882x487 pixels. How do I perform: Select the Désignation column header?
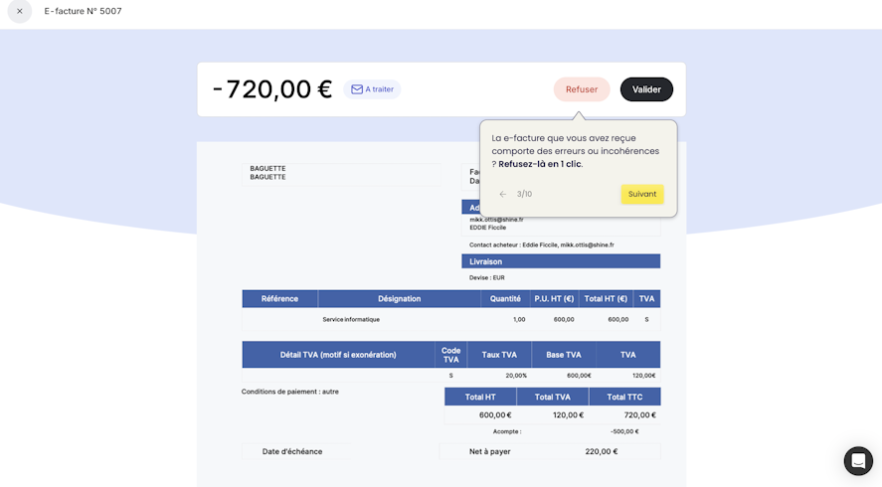coord(399,298)
